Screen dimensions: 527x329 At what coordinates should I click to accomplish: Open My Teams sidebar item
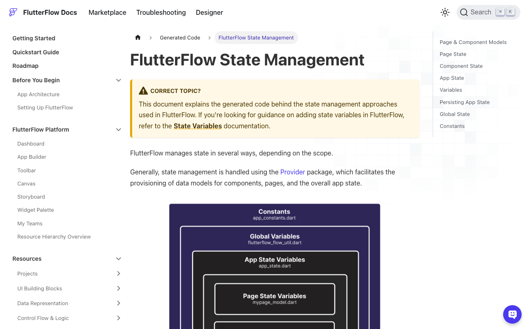[x=30, y=223]
